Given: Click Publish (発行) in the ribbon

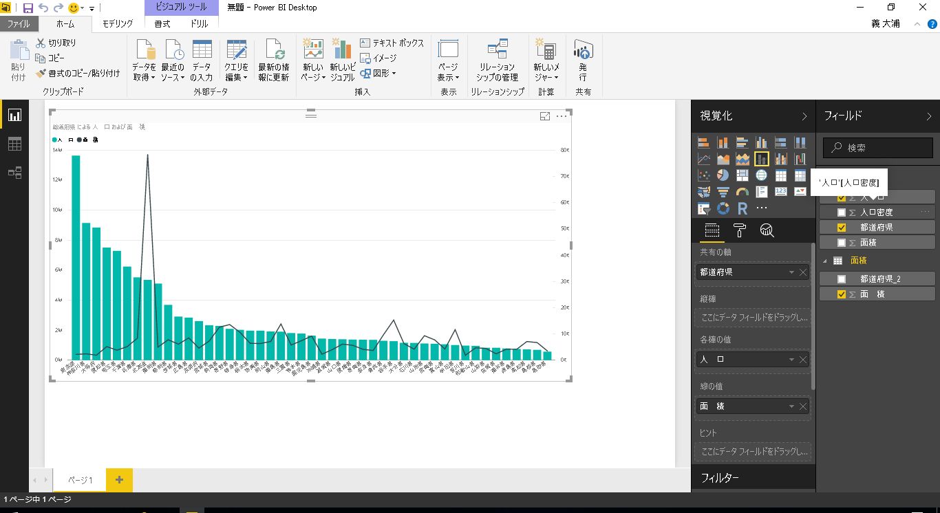Looking at the screenshot, I should tap(583, 60).
